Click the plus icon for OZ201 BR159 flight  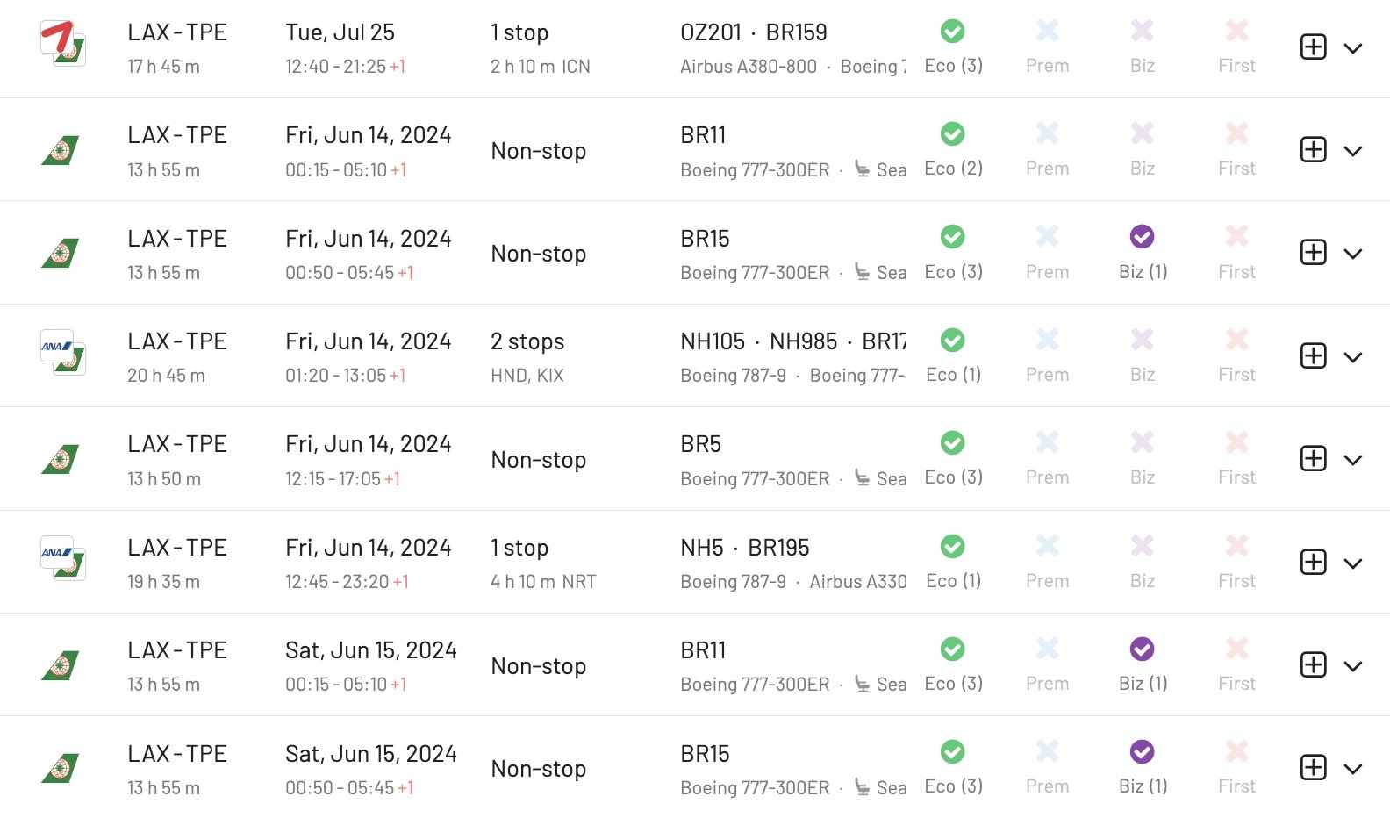tap(1313, 47)
